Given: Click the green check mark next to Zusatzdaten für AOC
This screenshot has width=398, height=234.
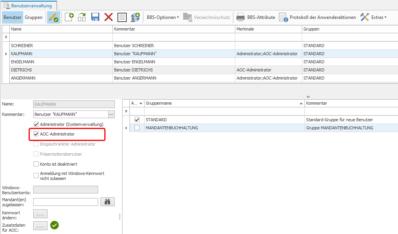Looking at the screenshot, I should [x=54, y=225].
